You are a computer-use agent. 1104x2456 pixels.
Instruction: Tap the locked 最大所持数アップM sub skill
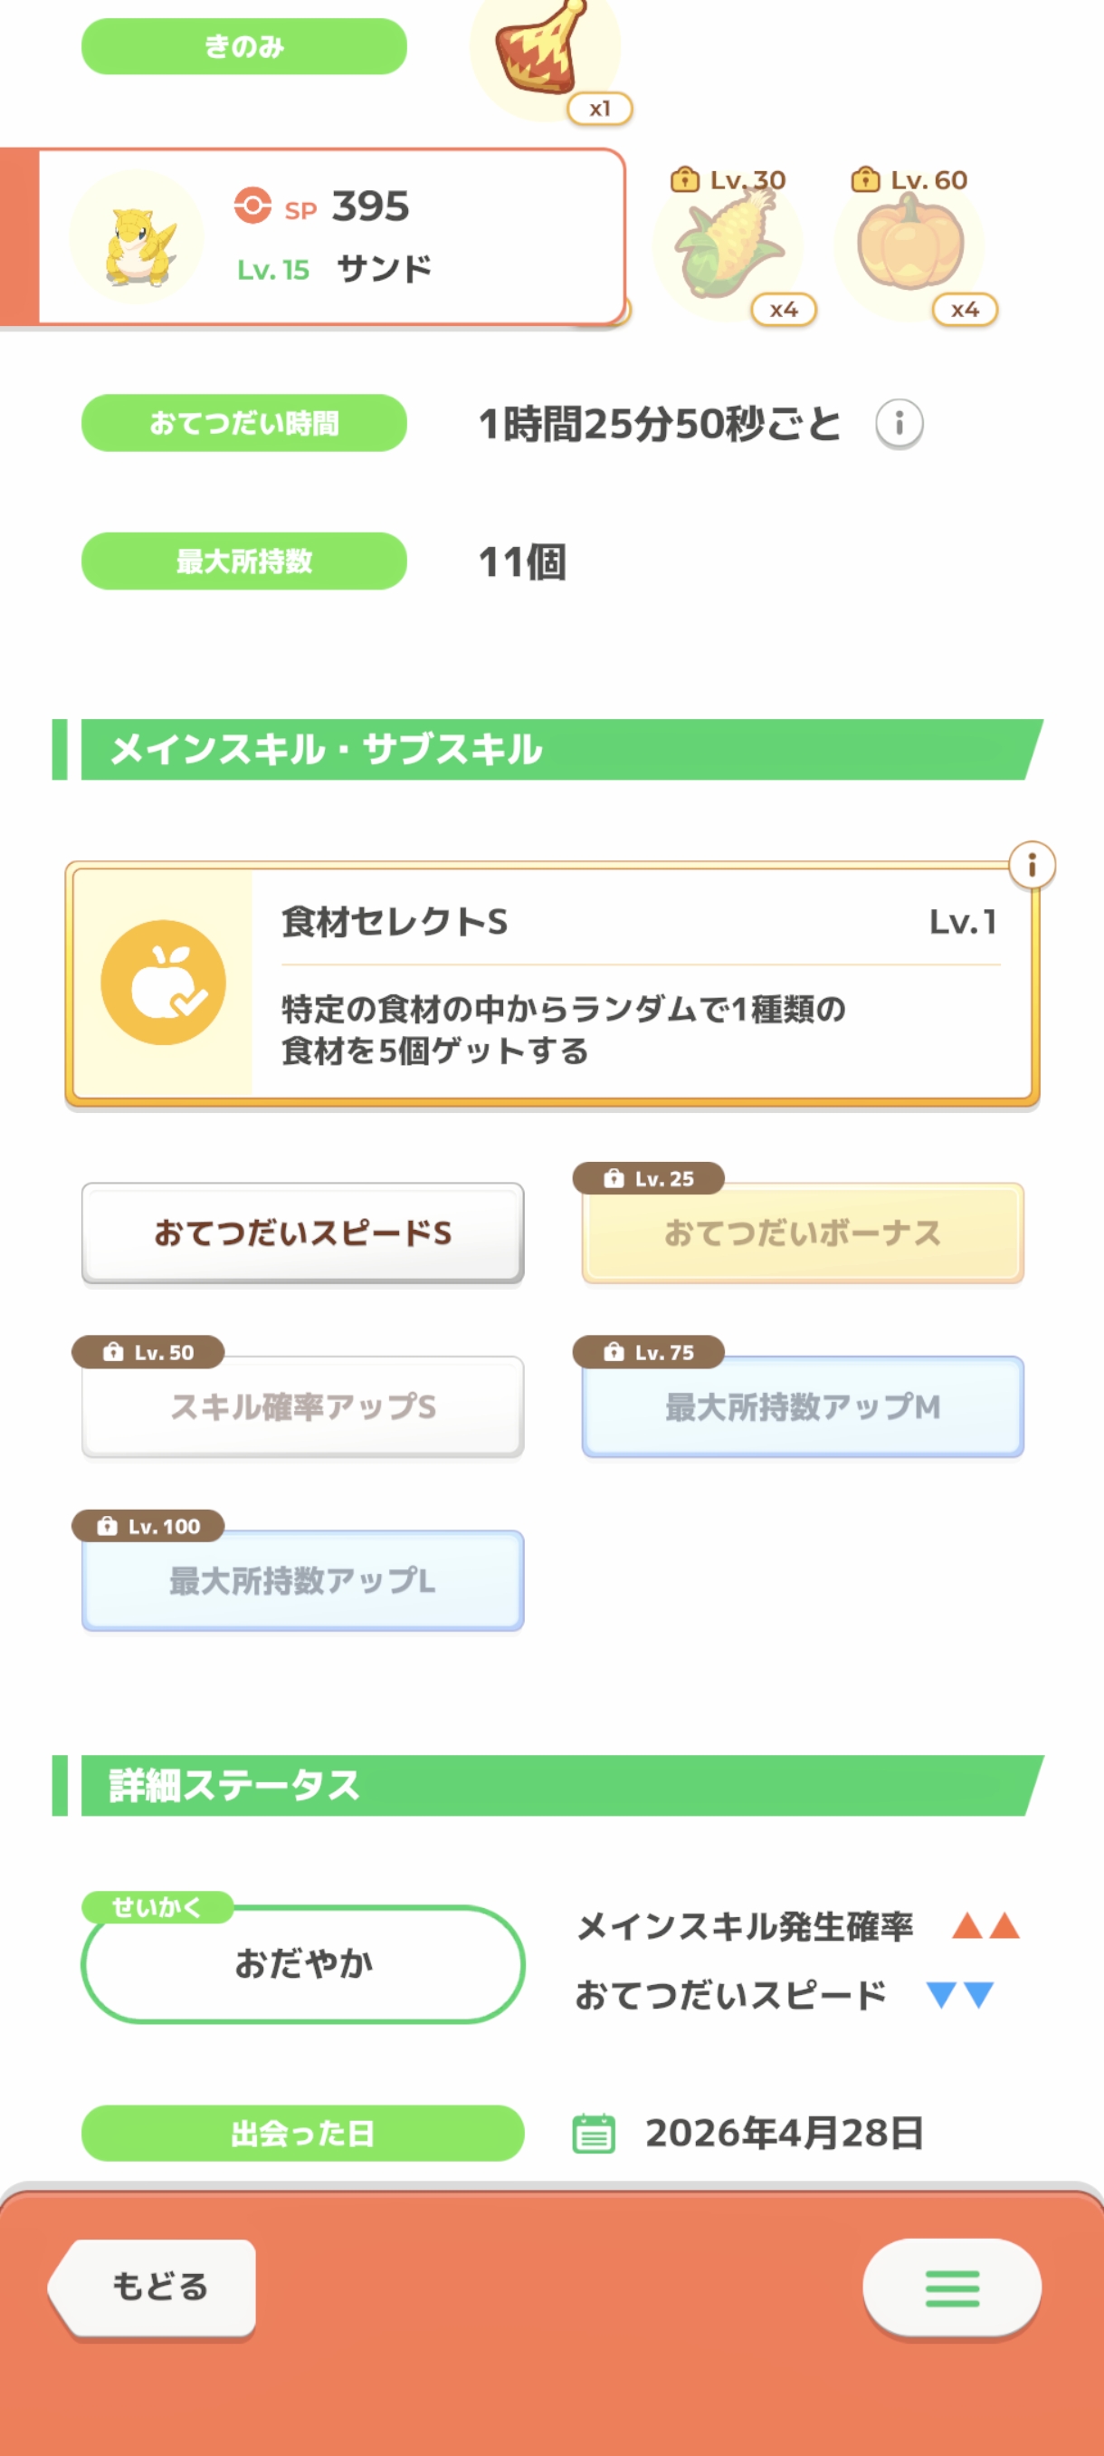click(802, 1407)
